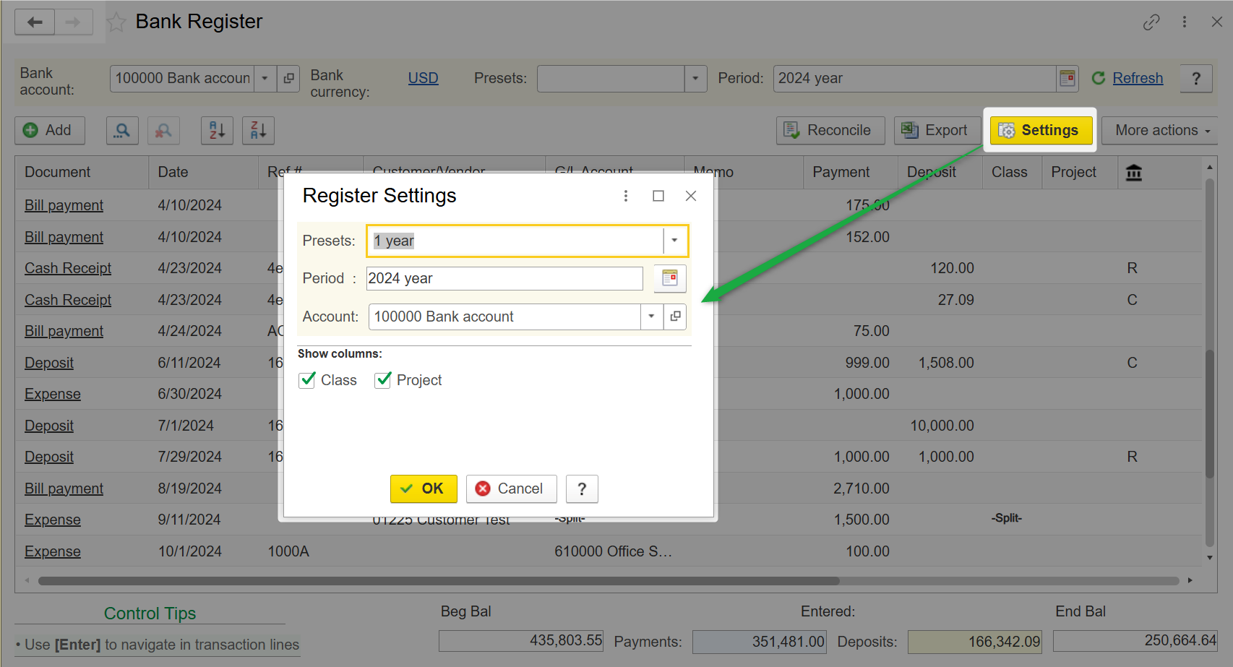Click the Reconcile button

point(830,131)
